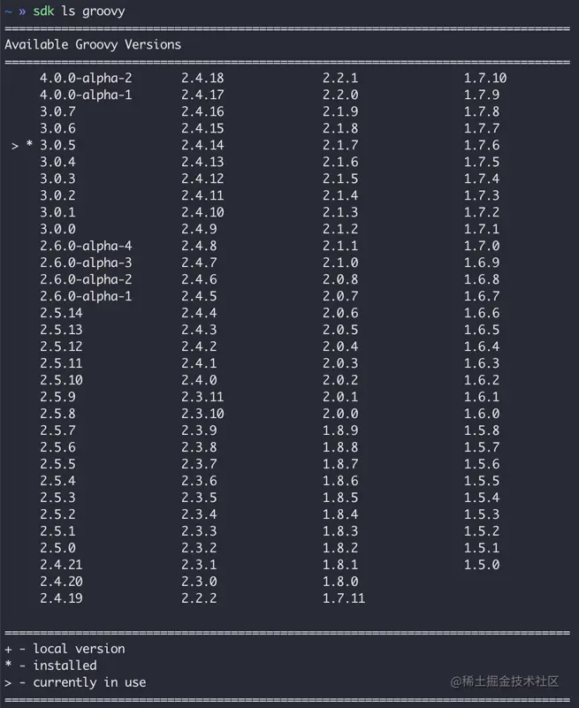Click version 2.3.5 entry
Image resolution: width=579 pixels, height=708 pixels.
pyautogui.click(x=199, y=497)
